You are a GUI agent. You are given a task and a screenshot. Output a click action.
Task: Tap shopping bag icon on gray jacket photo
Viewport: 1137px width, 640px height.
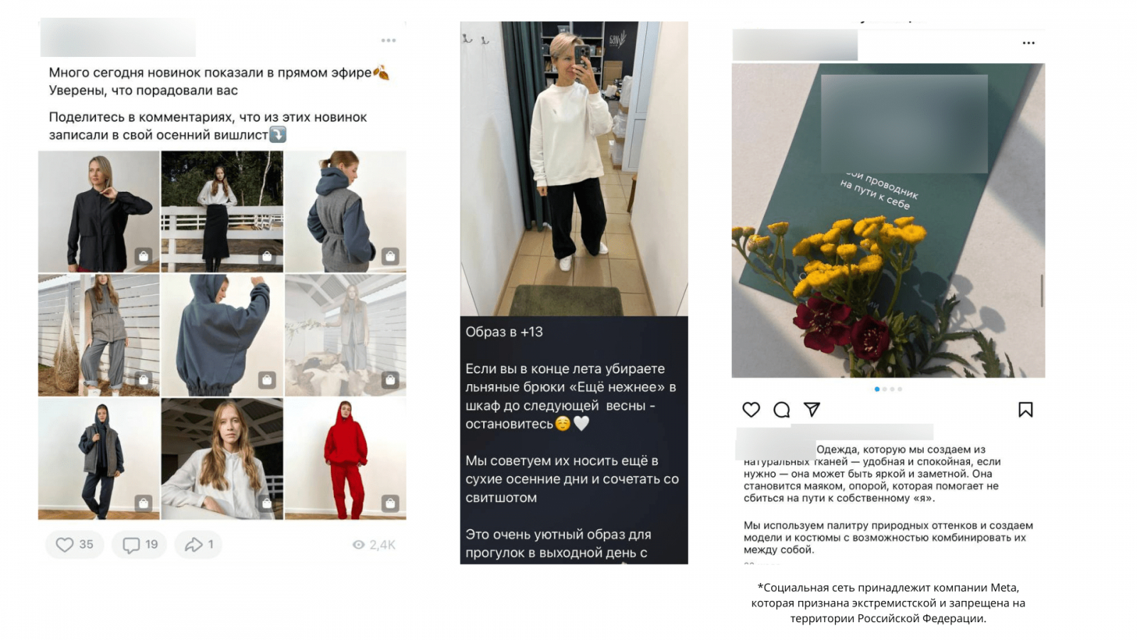tap(390, 256)
